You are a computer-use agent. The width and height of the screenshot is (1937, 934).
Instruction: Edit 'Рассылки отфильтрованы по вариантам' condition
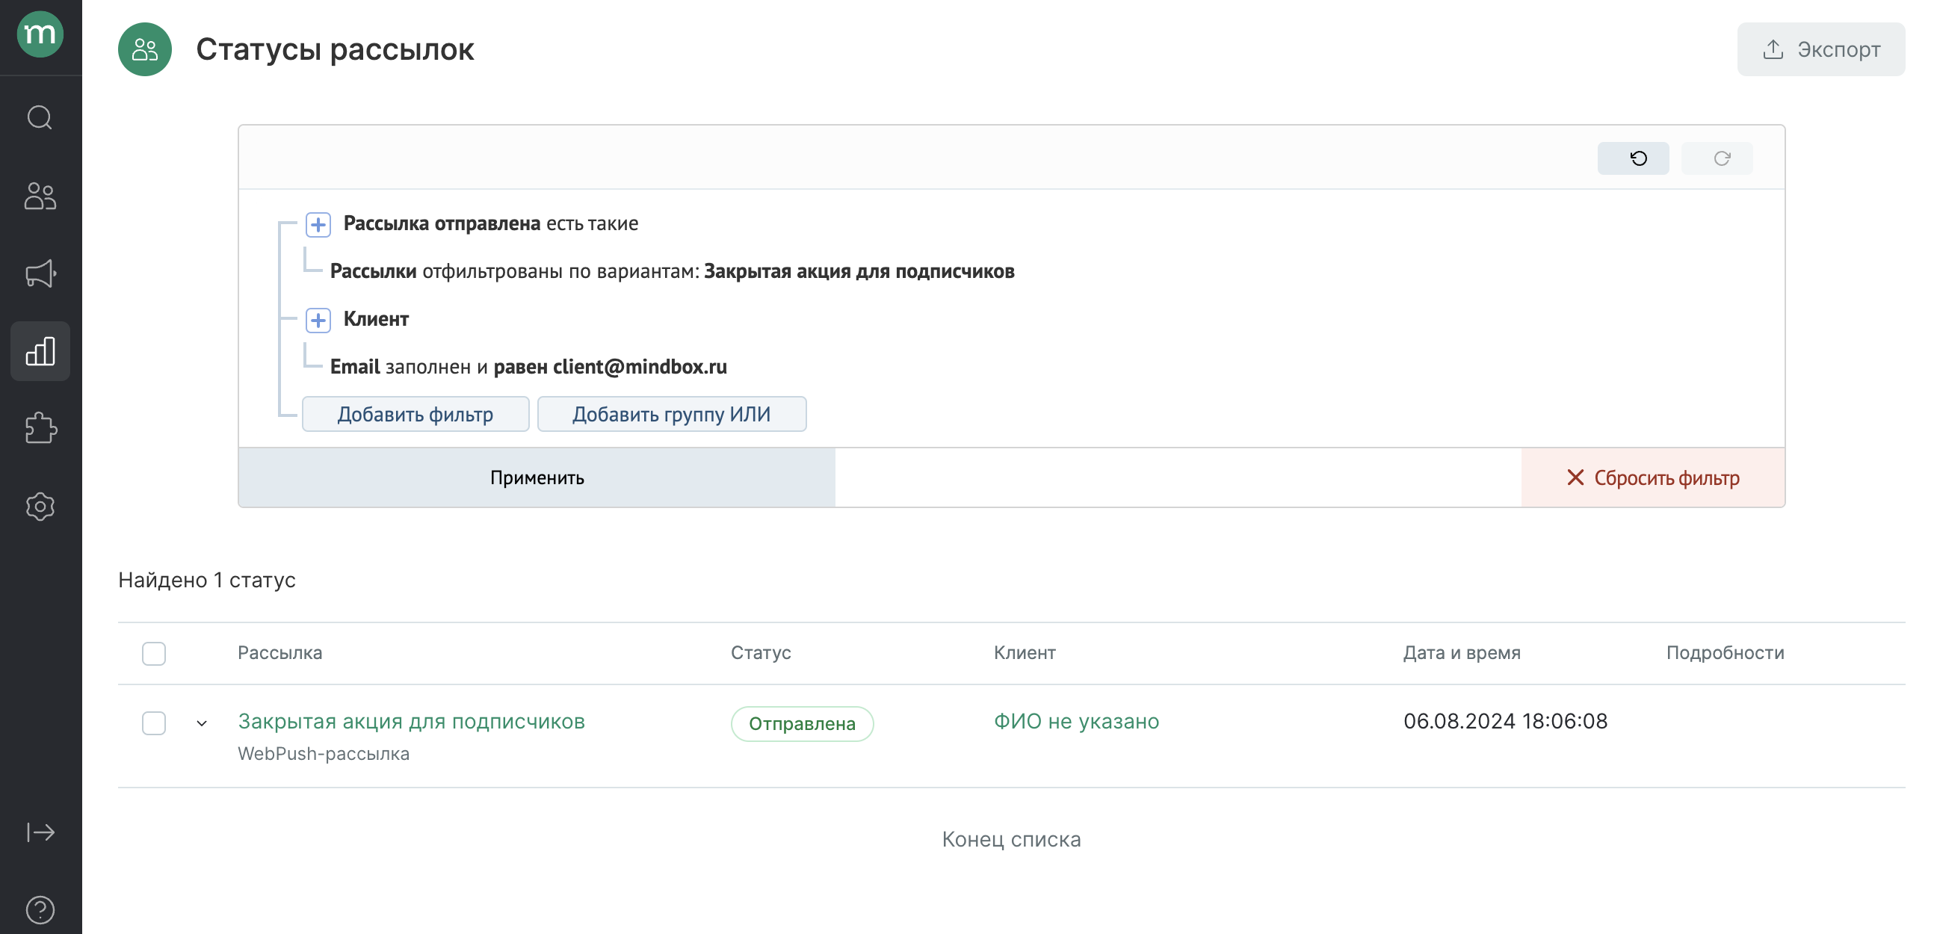[673, 270]
